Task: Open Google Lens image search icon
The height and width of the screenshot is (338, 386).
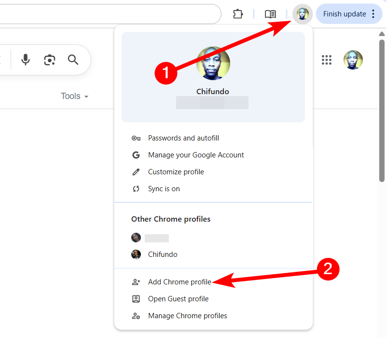Action: coord(49,60)
